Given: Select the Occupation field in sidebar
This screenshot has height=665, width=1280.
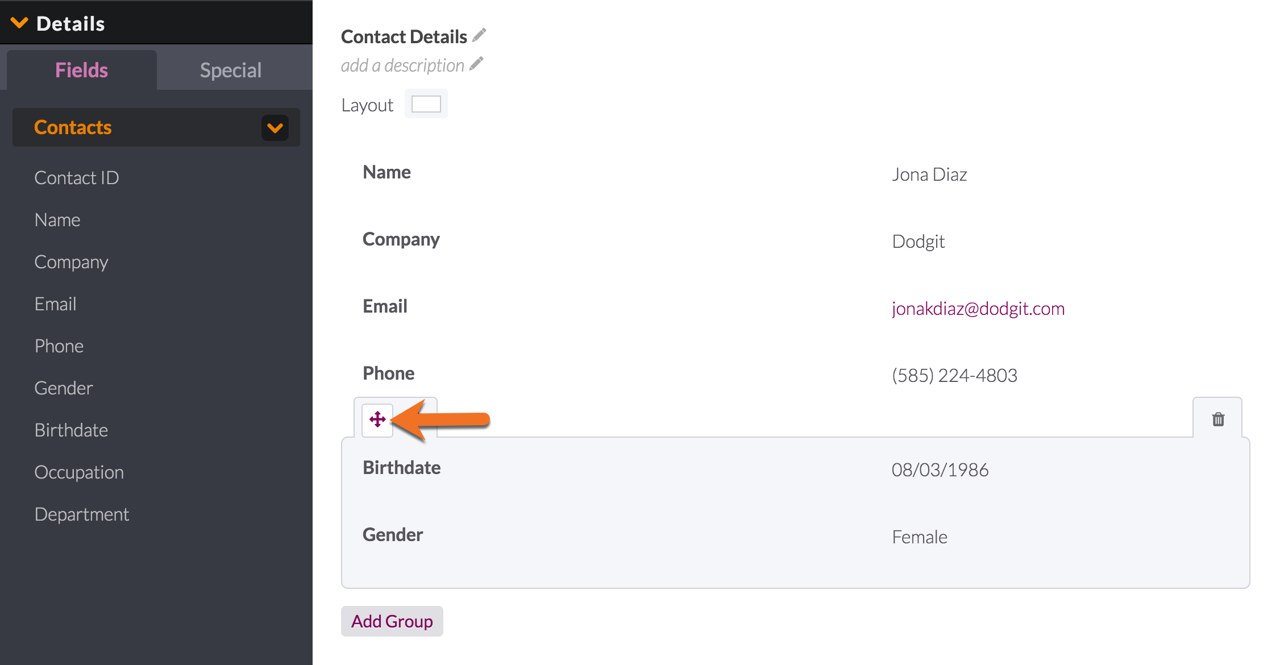Looking at the screenshot, I should (79, 472).
